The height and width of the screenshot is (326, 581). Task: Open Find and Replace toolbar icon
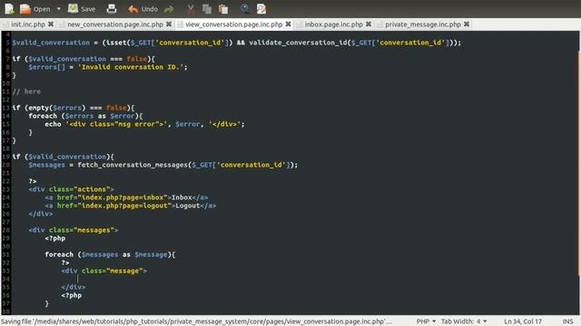261,9
